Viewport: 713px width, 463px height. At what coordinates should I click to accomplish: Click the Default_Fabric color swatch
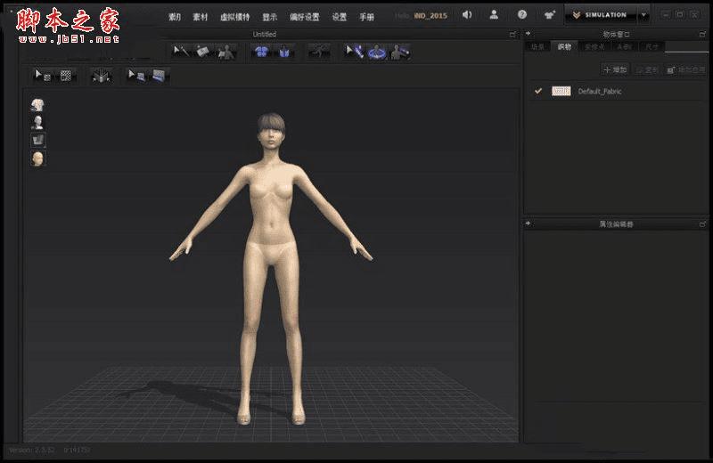(x=561, y=91)
